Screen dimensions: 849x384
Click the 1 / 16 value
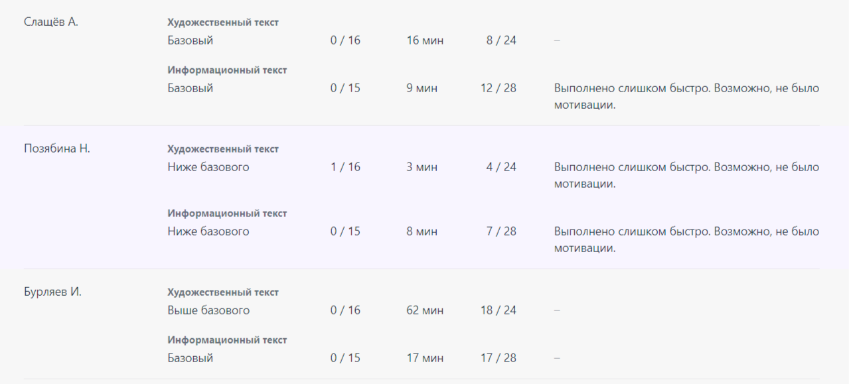pos(345,167)
